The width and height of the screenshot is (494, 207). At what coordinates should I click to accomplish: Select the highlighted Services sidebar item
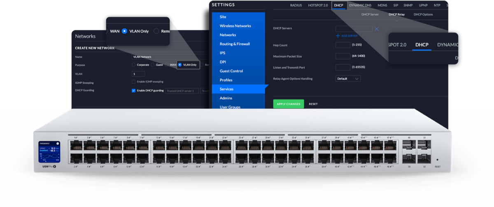tap(238, 89)
